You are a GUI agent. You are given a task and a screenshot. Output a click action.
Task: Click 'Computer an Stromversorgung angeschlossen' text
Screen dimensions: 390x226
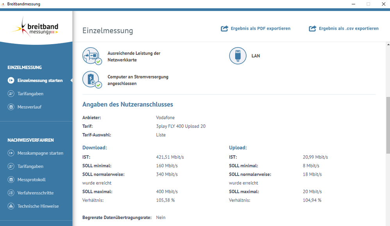click(x=138, y=80)
